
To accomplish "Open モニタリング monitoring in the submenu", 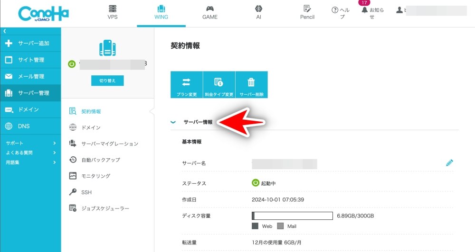I will (x=95, y=176).
